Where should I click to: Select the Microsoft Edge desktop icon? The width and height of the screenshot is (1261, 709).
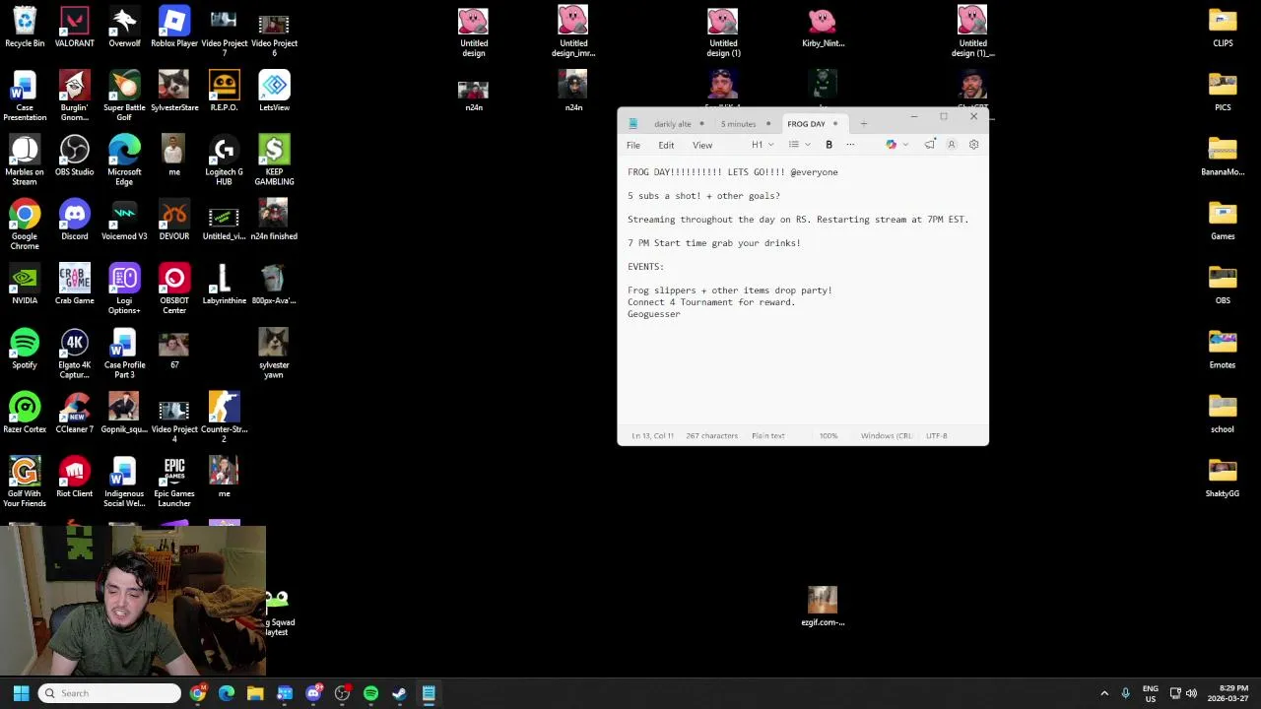(x=124, y=161)
